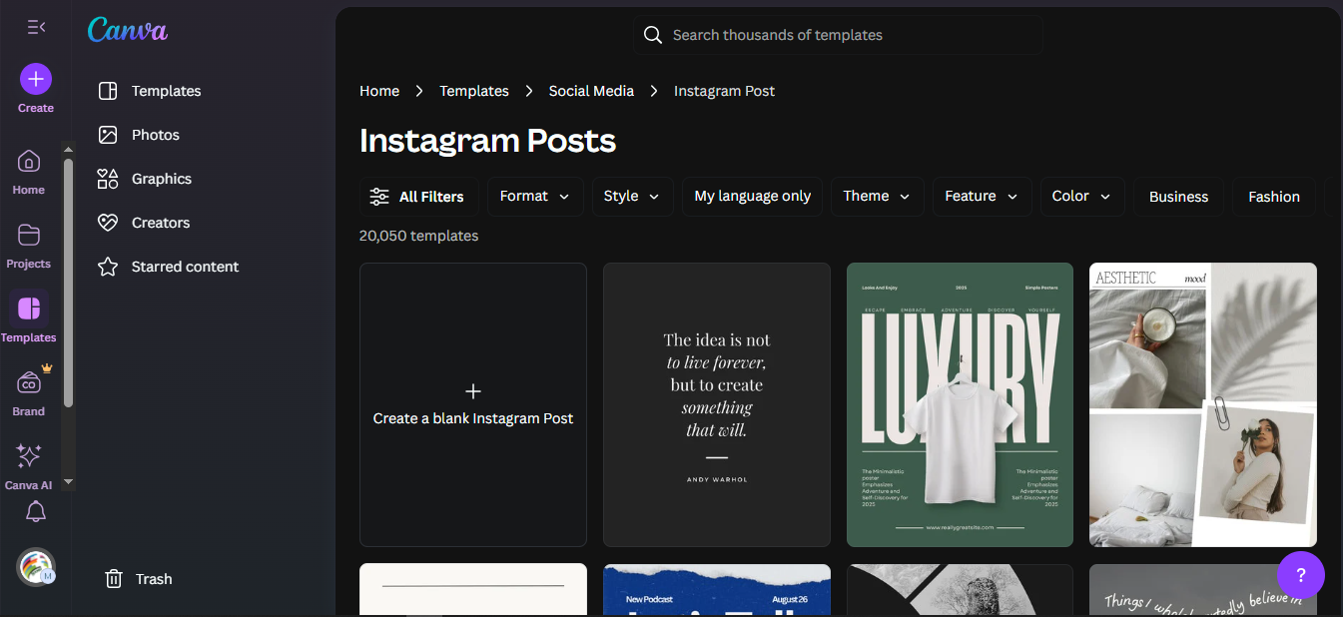Viewport: 1343px width, 617px height.
Task: Open Canva AI from the sidebar
Action: click(x=28, y=457)
